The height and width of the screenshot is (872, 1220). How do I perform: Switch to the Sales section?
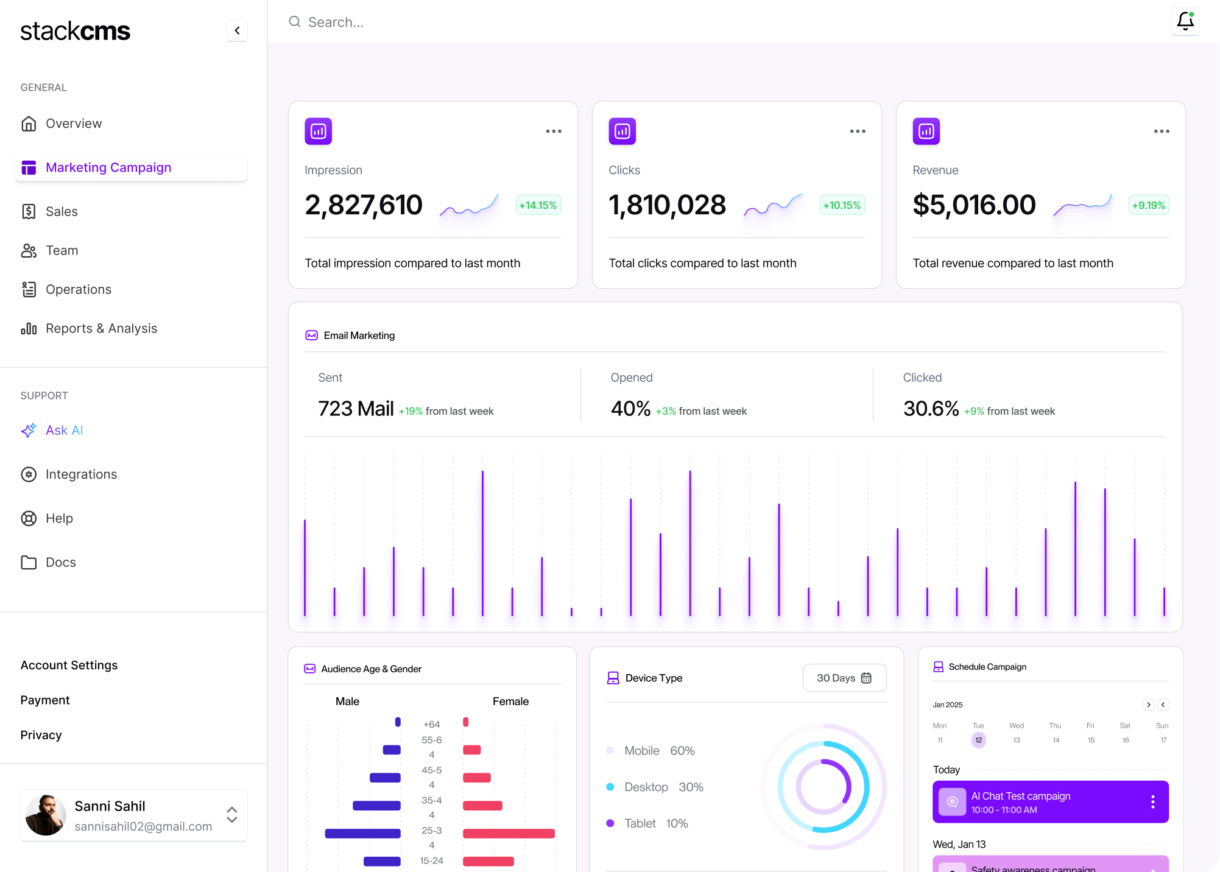pyautogui.click(x=62, y=211)
